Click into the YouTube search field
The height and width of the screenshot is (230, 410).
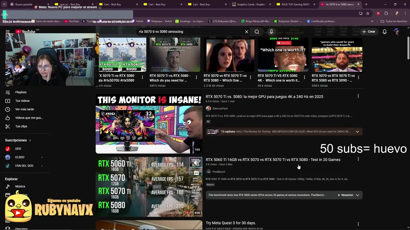coord(191,32)
